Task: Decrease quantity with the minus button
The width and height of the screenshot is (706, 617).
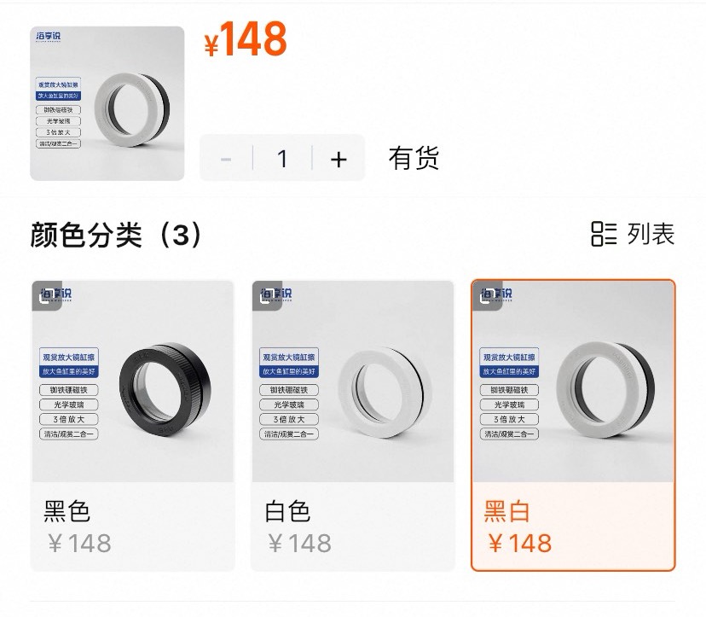Action: [x=226, y=159]
